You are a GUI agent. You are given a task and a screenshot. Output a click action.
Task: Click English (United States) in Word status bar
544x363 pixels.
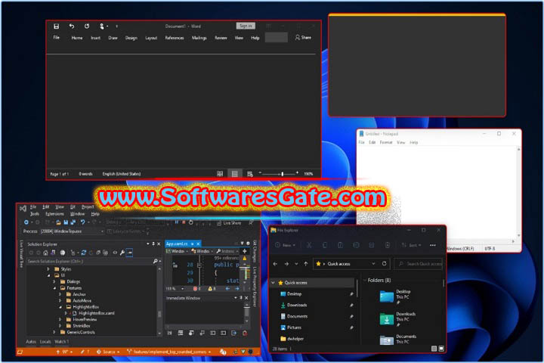click(x=122, y=174)
